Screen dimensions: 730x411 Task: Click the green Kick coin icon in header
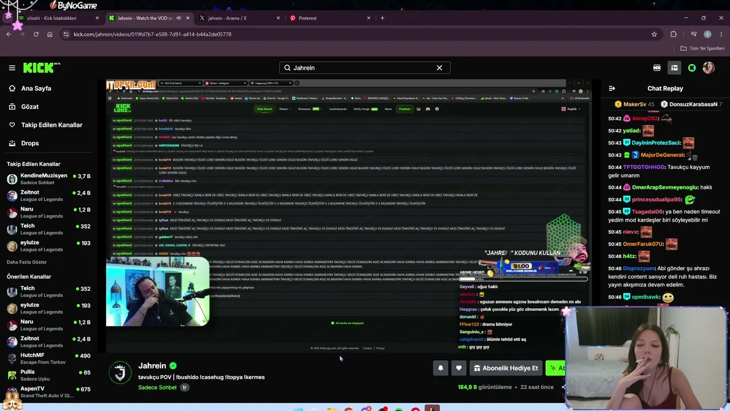pyautogui.click(x=692, y=68)
